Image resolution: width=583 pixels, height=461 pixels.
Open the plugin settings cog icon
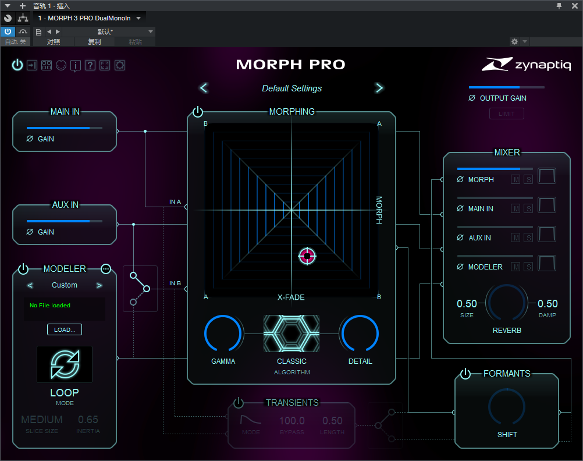(x=120, y=66)
